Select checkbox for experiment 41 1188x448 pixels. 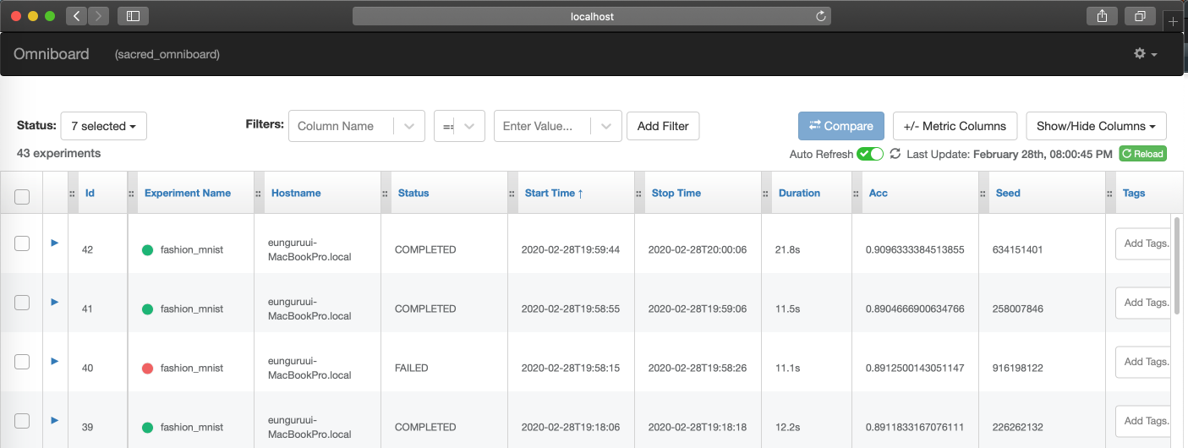coord(22,303)
